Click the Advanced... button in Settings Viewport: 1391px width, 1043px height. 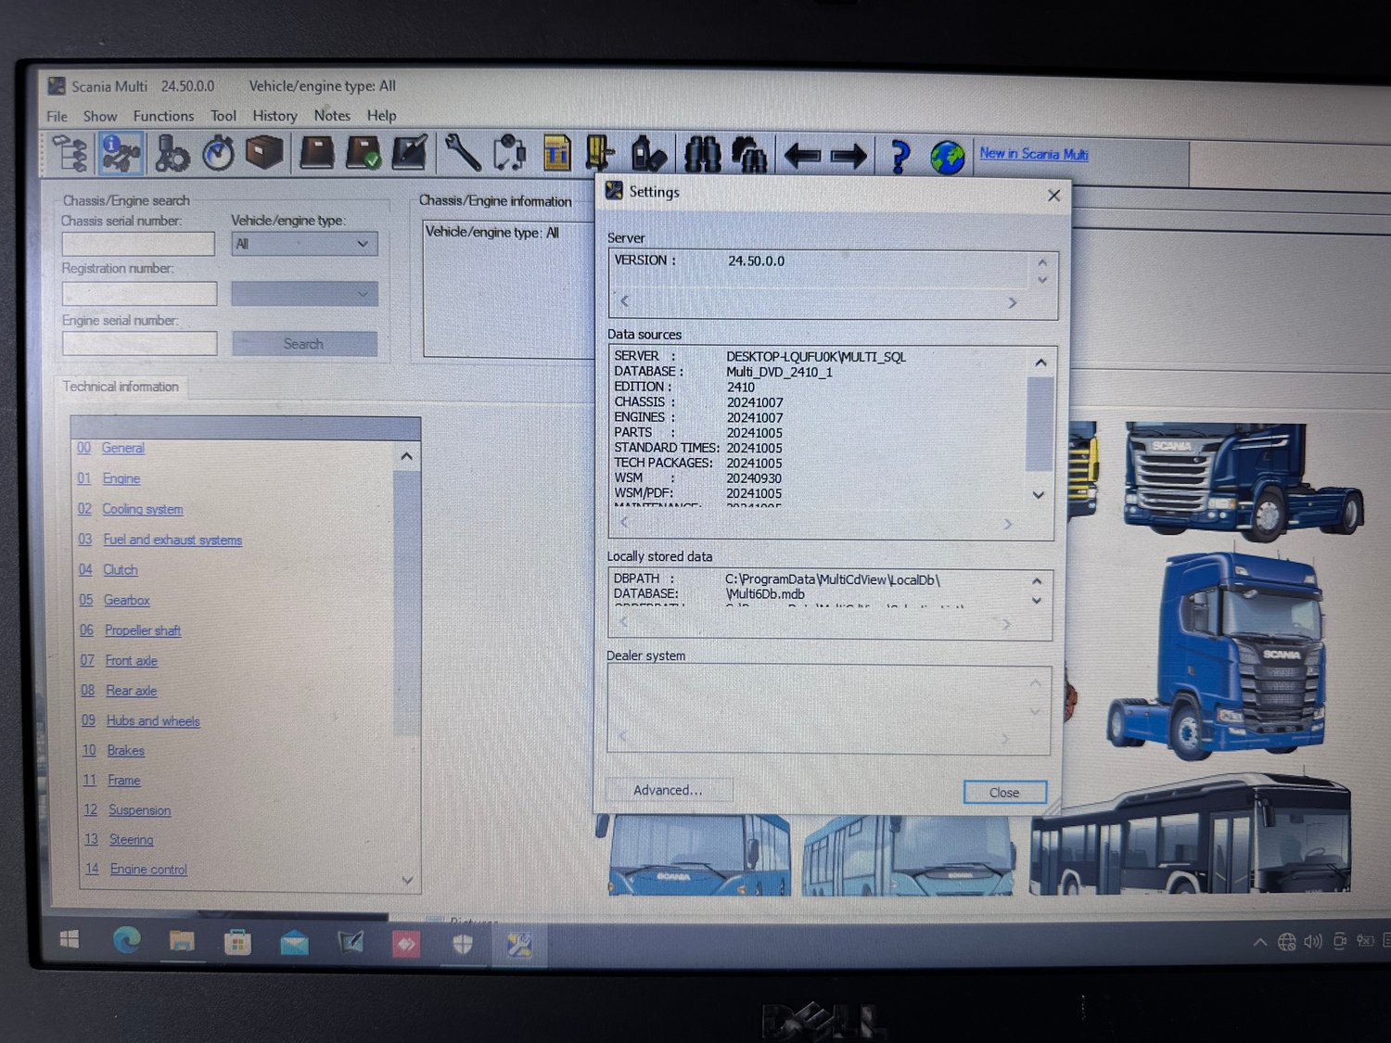pyautogui.click(x=668, y=790)
